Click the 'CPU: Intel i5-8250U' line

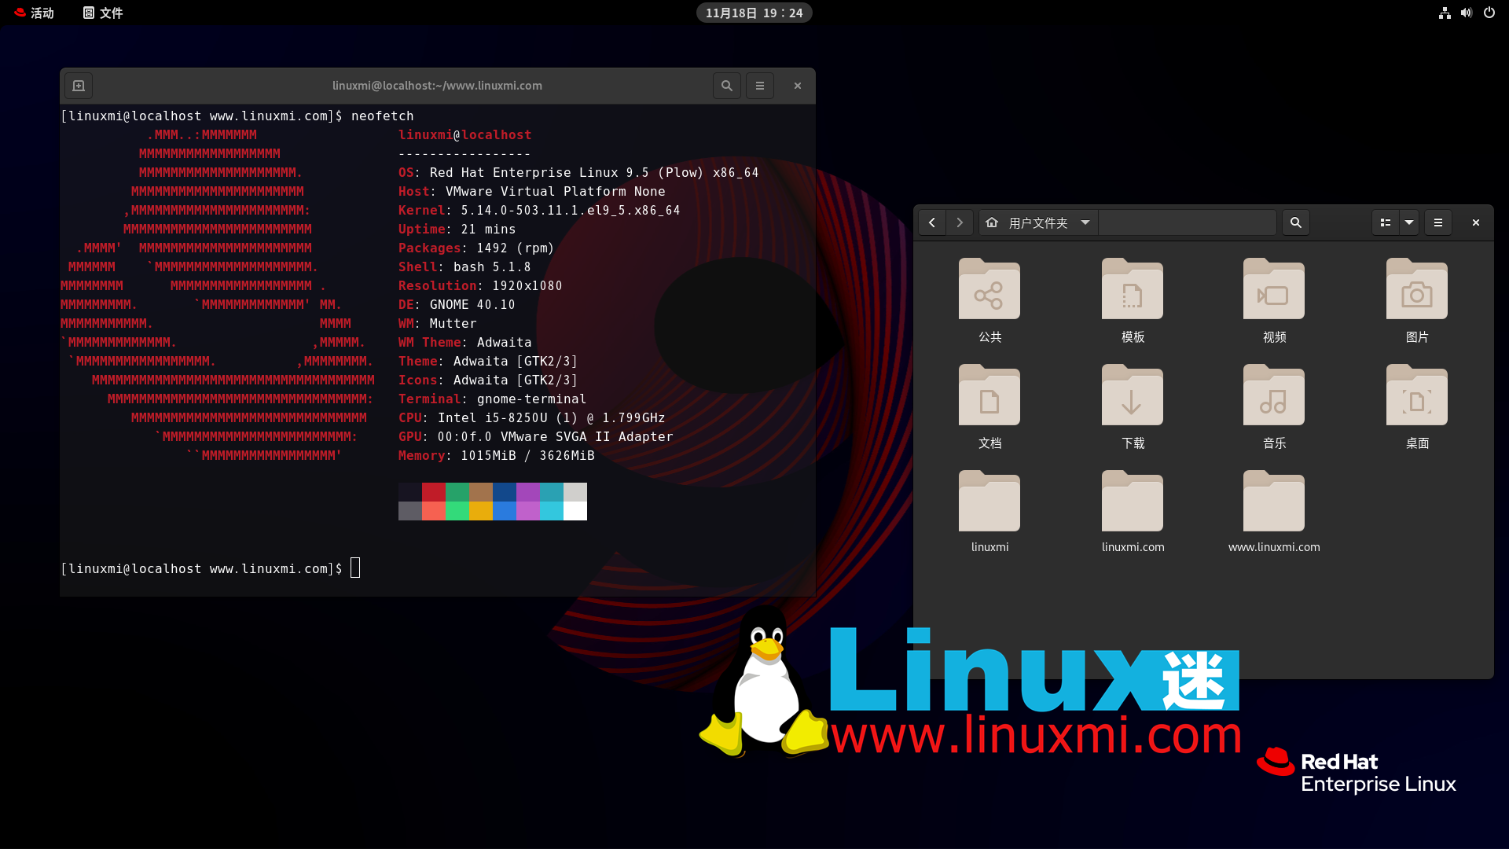click(531, 418)
